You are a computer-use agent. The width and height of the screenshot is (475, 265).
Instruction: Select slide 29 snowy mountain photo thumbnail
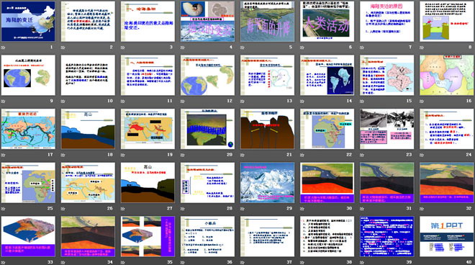point(267,182)
